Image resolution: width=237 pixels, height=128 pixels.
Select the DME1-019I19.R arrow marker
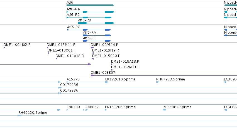point(93,53)
